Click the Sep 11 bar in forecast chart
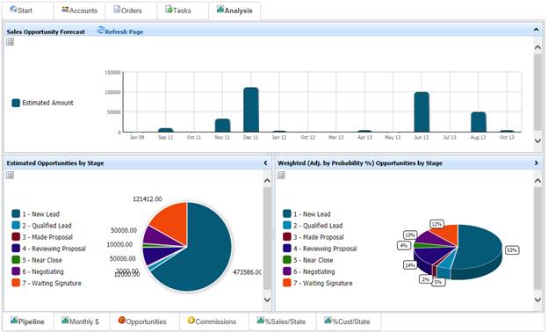This screenshot has width=548, height=332. 166,130
